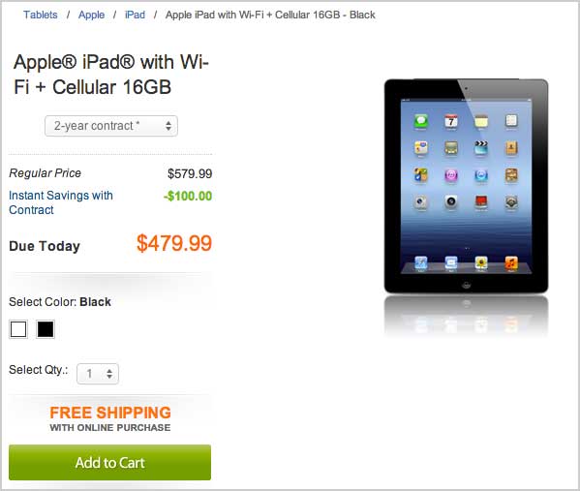Select the black color swatch
Screen dimensions: 580x491
46,329
